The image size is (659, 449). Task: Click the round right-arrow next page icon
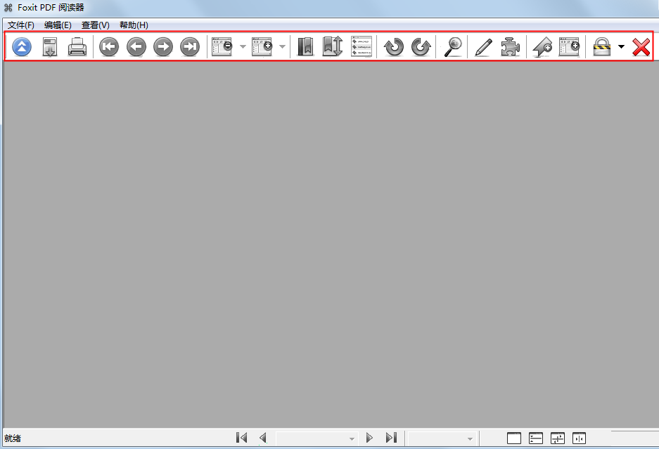163,46
